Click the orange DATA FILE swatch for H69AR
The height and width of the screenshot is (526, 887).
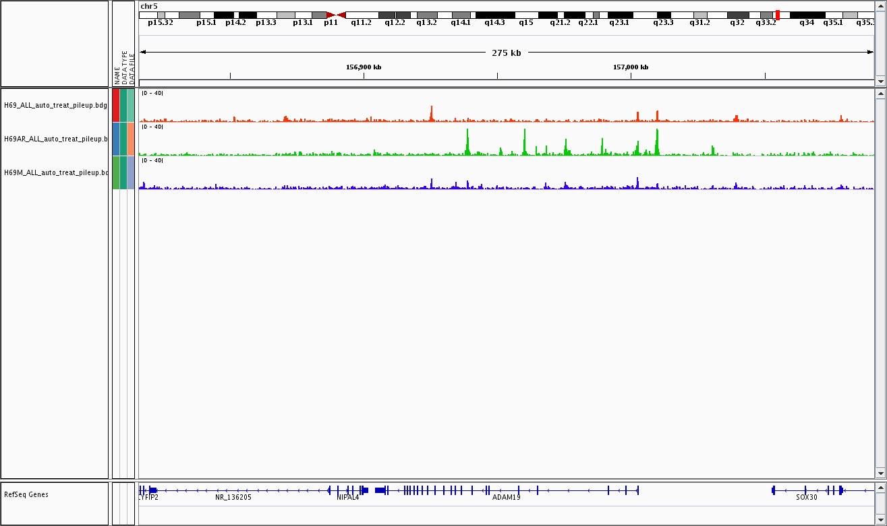coord(131,139)
